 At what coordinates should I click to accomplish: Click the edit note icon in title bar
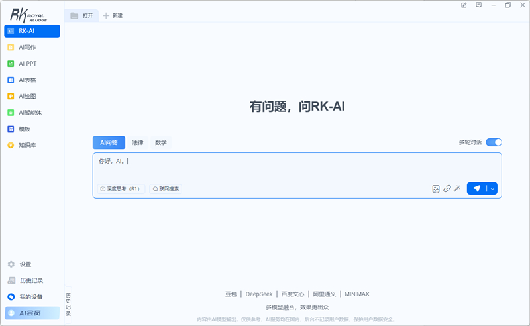point(464,5)
